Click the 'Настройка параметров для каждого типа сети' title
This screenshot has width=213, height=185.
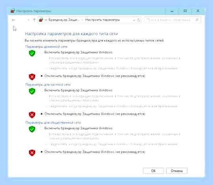pyautogui.click(x=71, y=34)
